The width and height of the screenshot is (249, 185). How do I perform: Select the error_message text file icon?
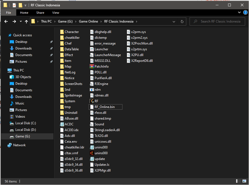(x=92, y=43)
